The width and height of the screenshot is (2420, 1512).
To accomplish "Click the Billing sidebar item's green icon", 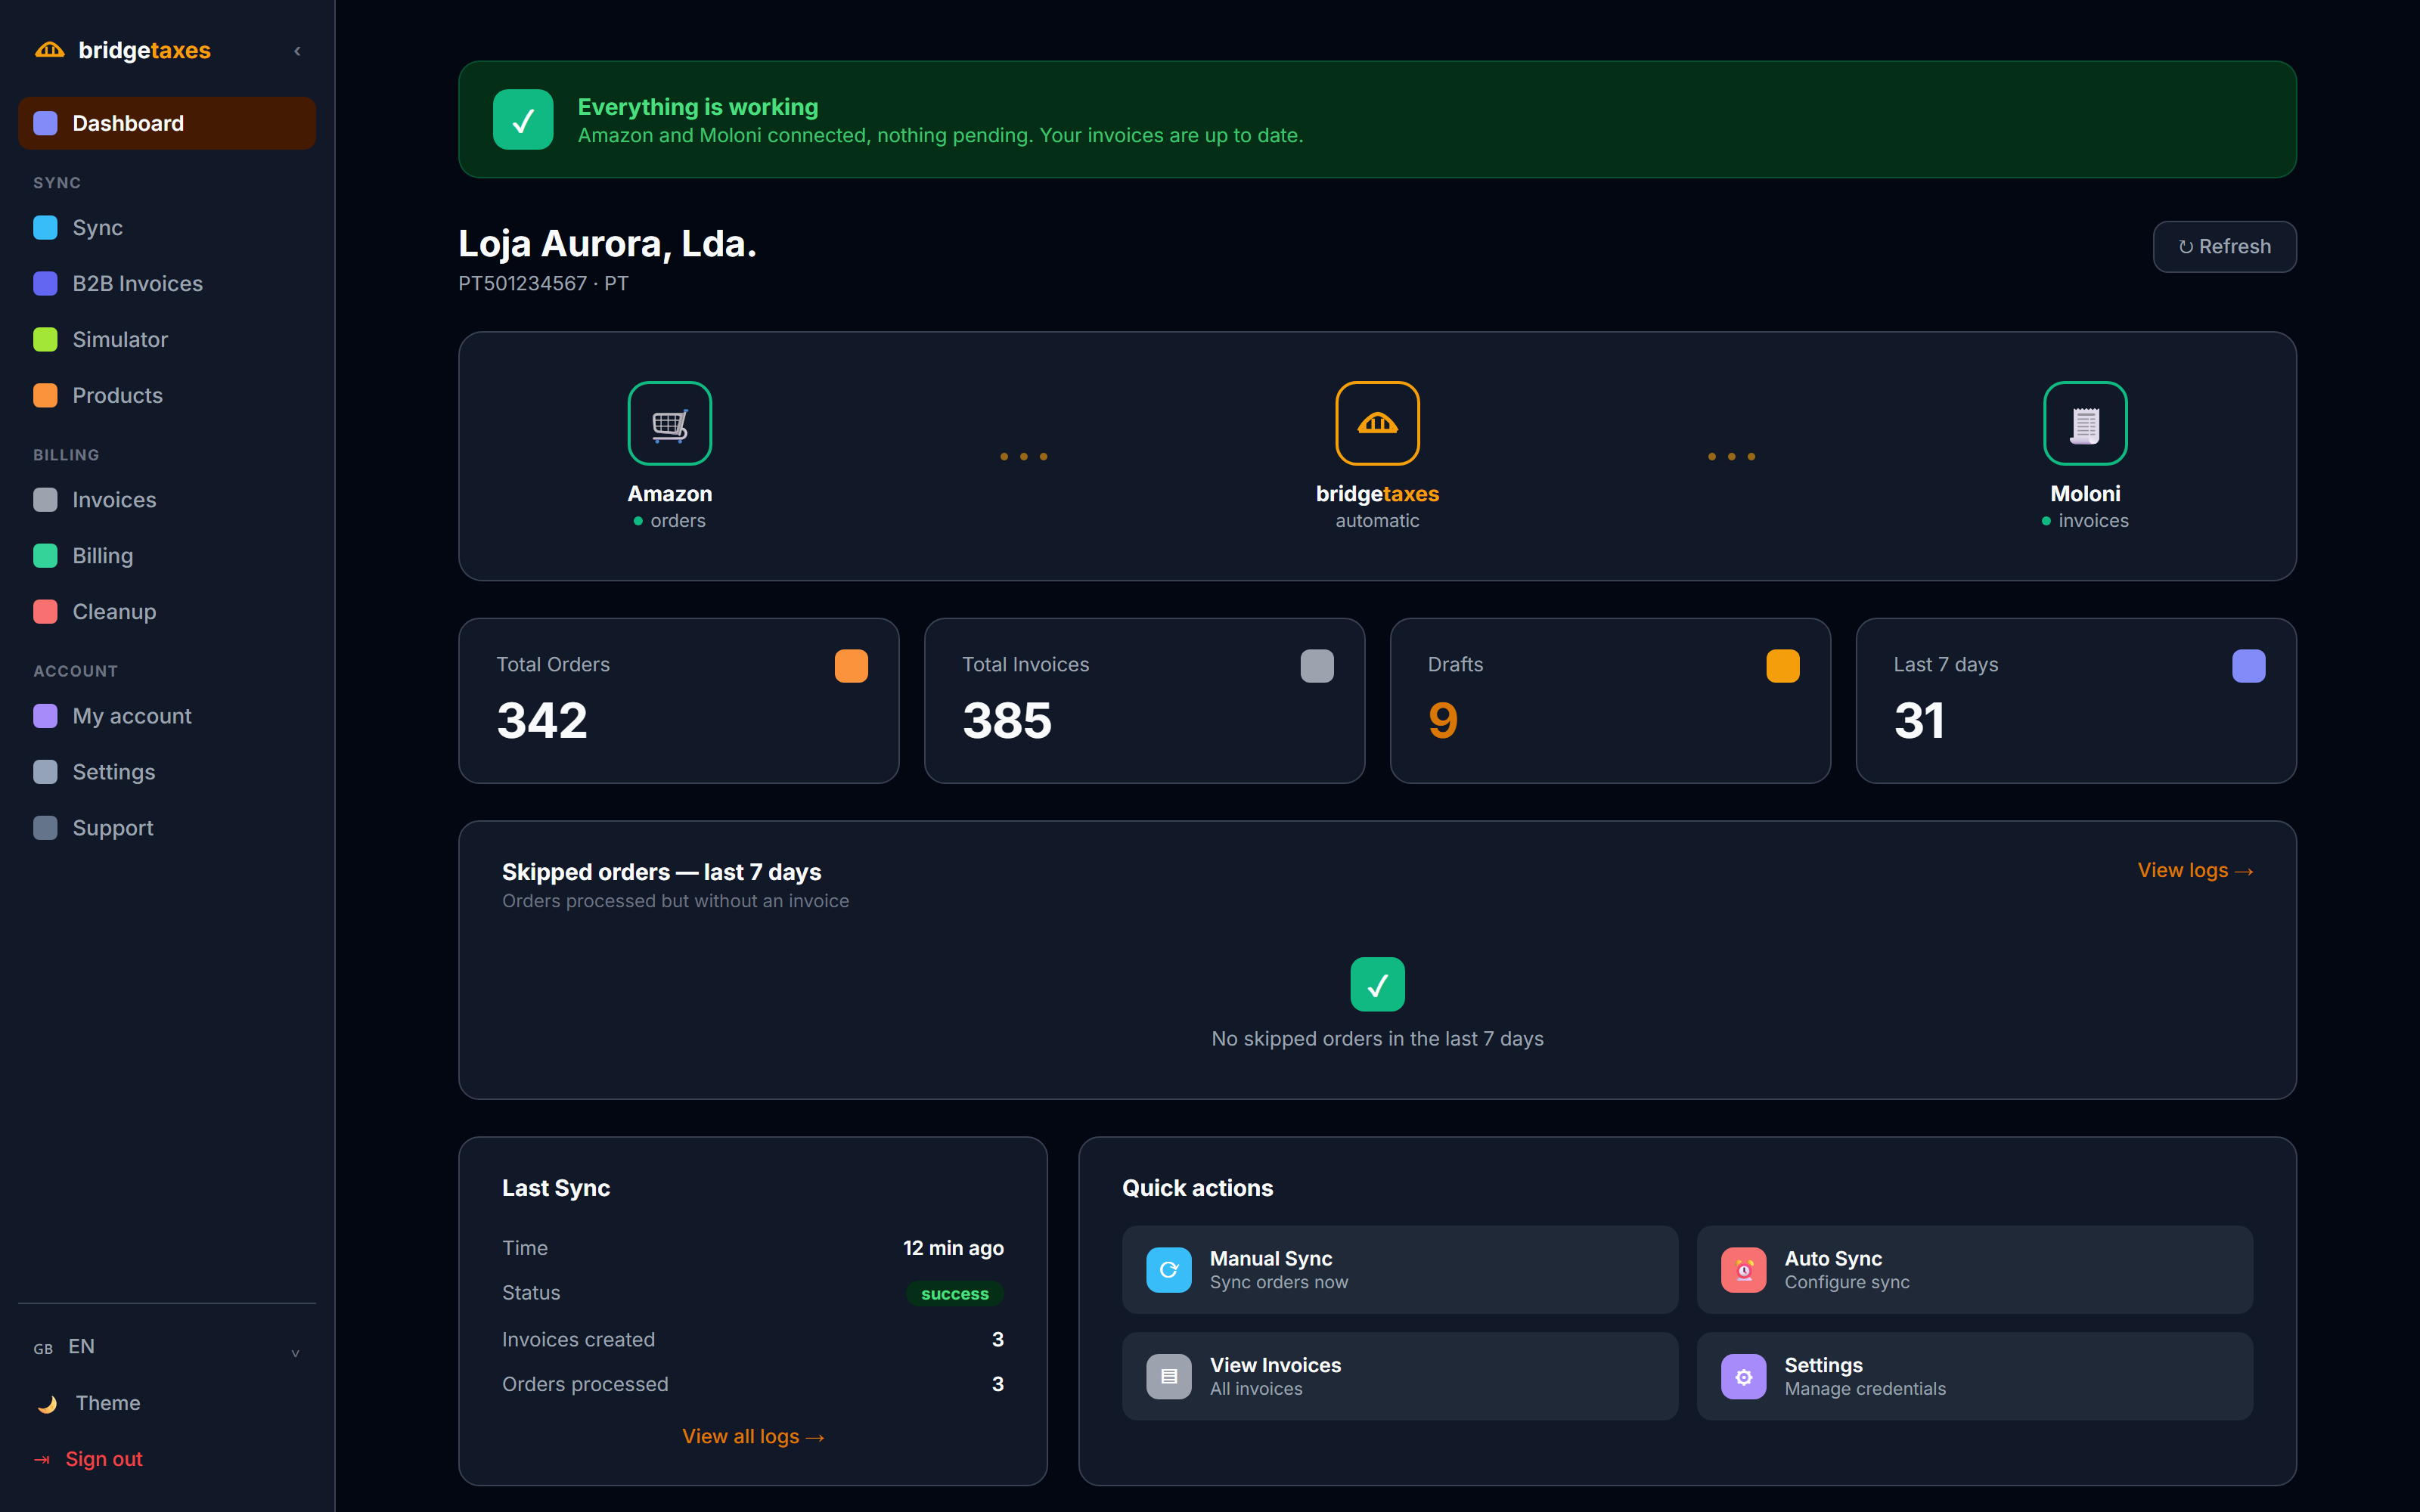I will click(x=45, y=555).
